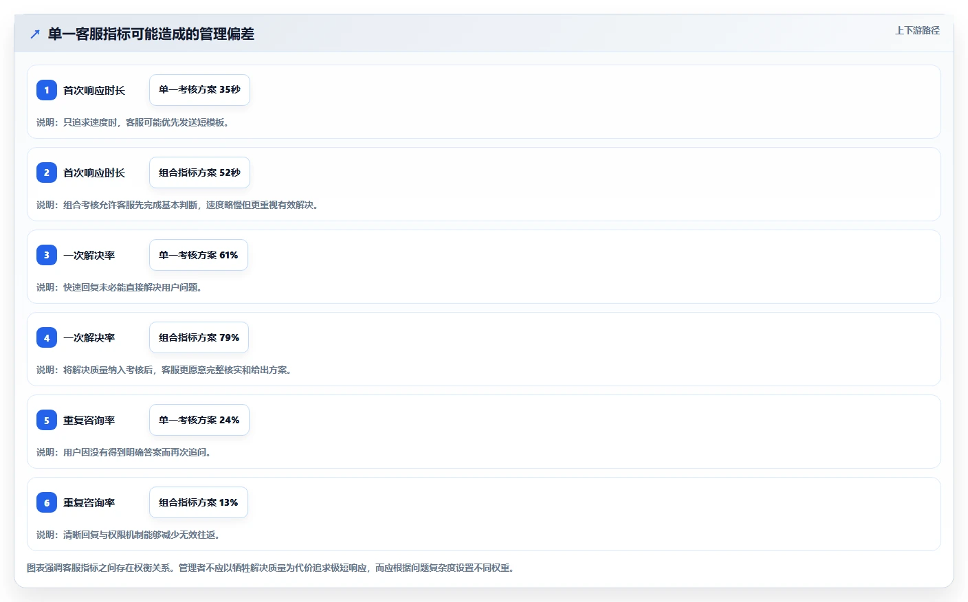968x602 pixels.
Task: Click the step 3 number badge
Action: click(x=47, y=255)
